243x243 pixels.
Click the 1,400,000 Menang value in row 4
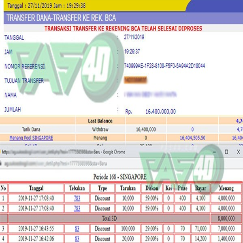226,239
